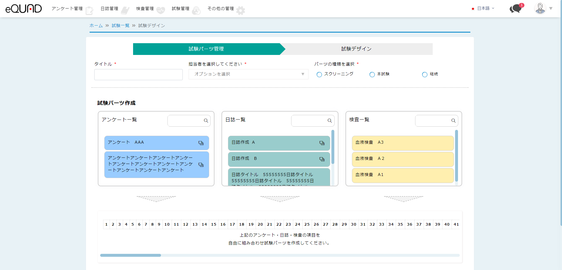Open the chat notifications icon
The width and height of the screenshot is (562, 270).
516,9
